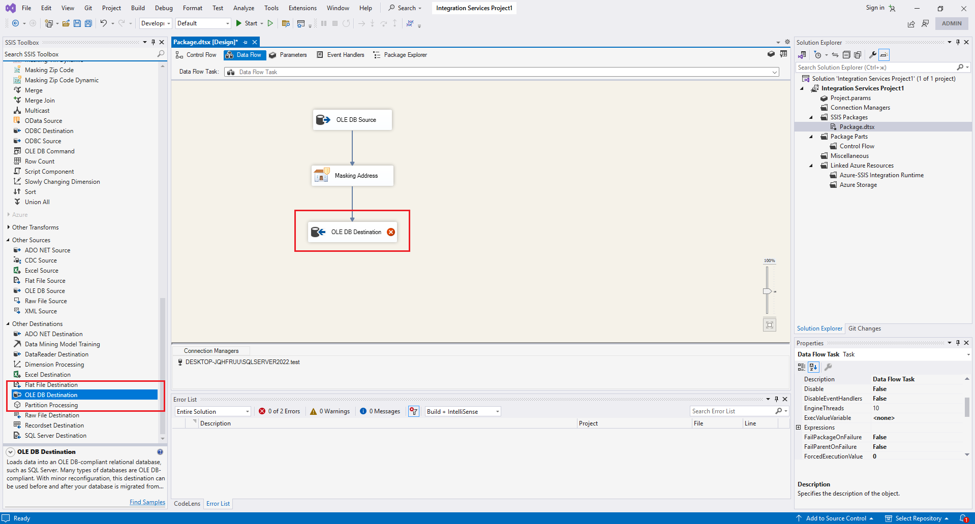This screenshot has height=524, width=975.
Task: Click the error icon on the OLE DB Destination node
Action: coord(391,232)
